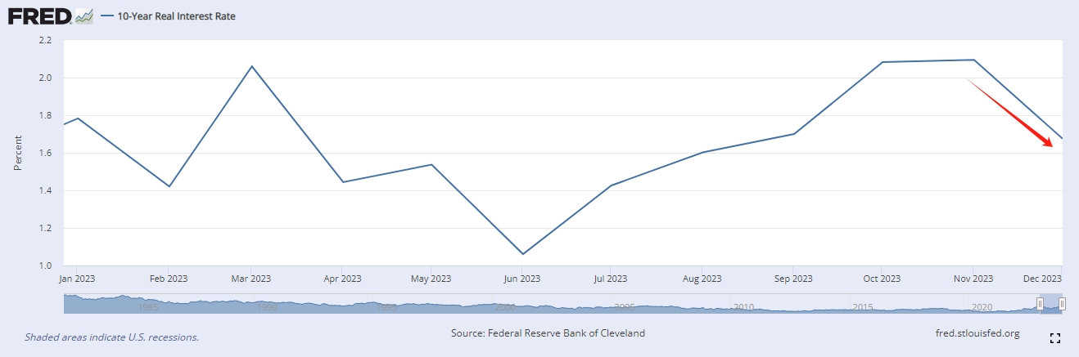The height and width of the screenshot is (357, 1079).
Task: Click the red arrow annotation head
Action: [x=1049, y=145]
